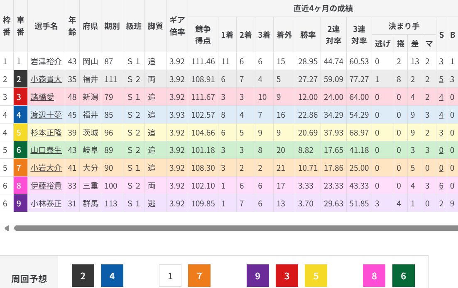Click the green number 6 badge in 周回予想 row

tap(403, 276)
